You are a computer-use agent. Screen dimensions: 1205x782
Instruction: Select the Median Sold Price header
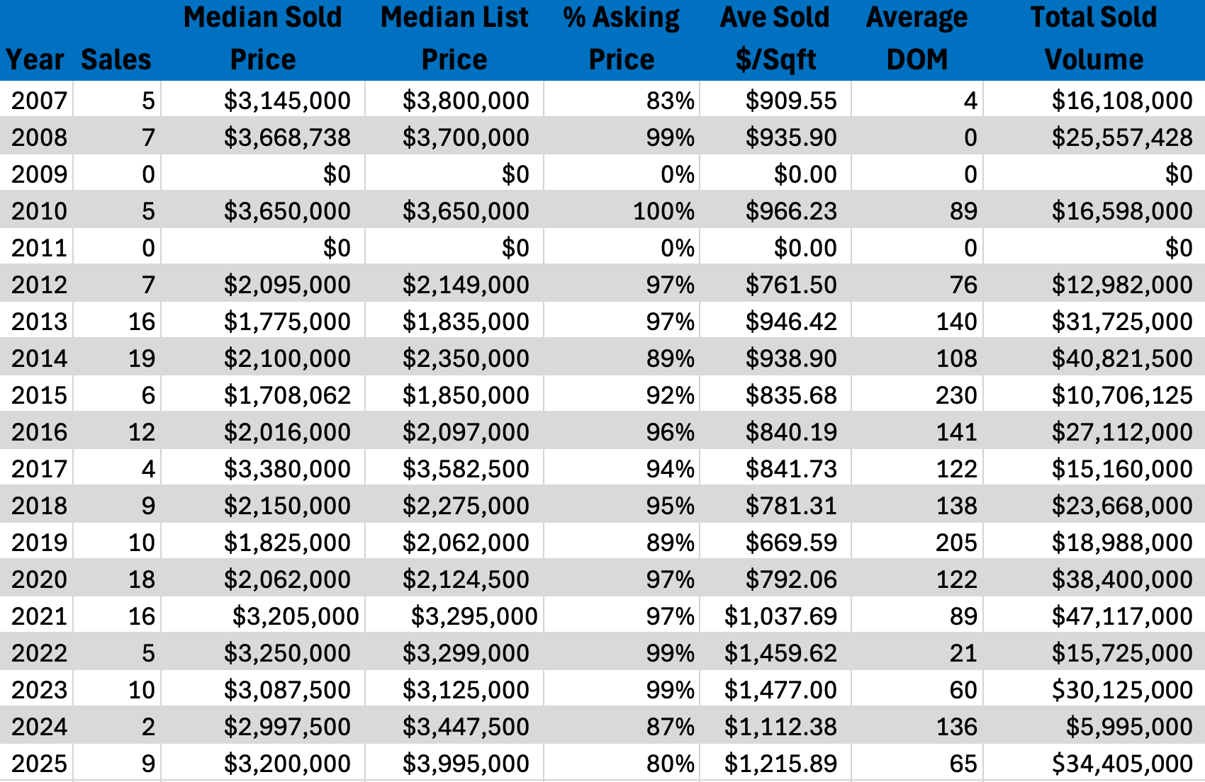[x=263, y=39]
